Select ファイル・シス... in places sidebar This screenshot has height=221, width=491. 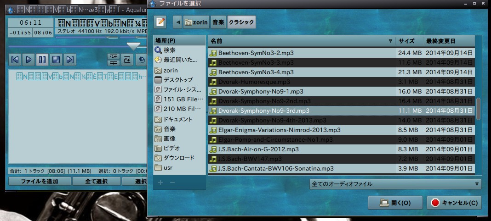pos(179,89)
